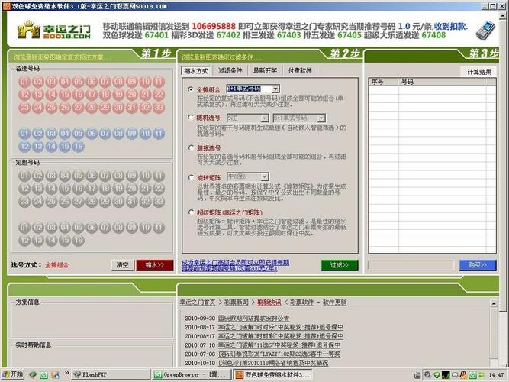Choose gray ball 32 in 定胆号码
Image resolution: width=509 pixels, height=382 pixels.
145,202
